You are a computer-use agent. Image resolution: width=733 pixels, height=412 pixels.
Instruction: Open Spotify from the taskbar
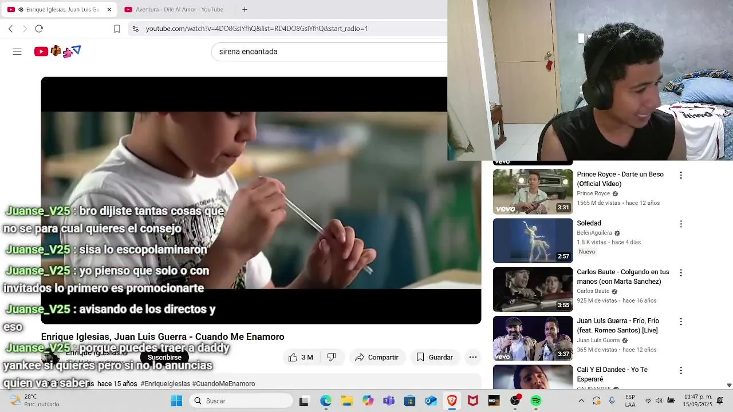coord(536,401)
